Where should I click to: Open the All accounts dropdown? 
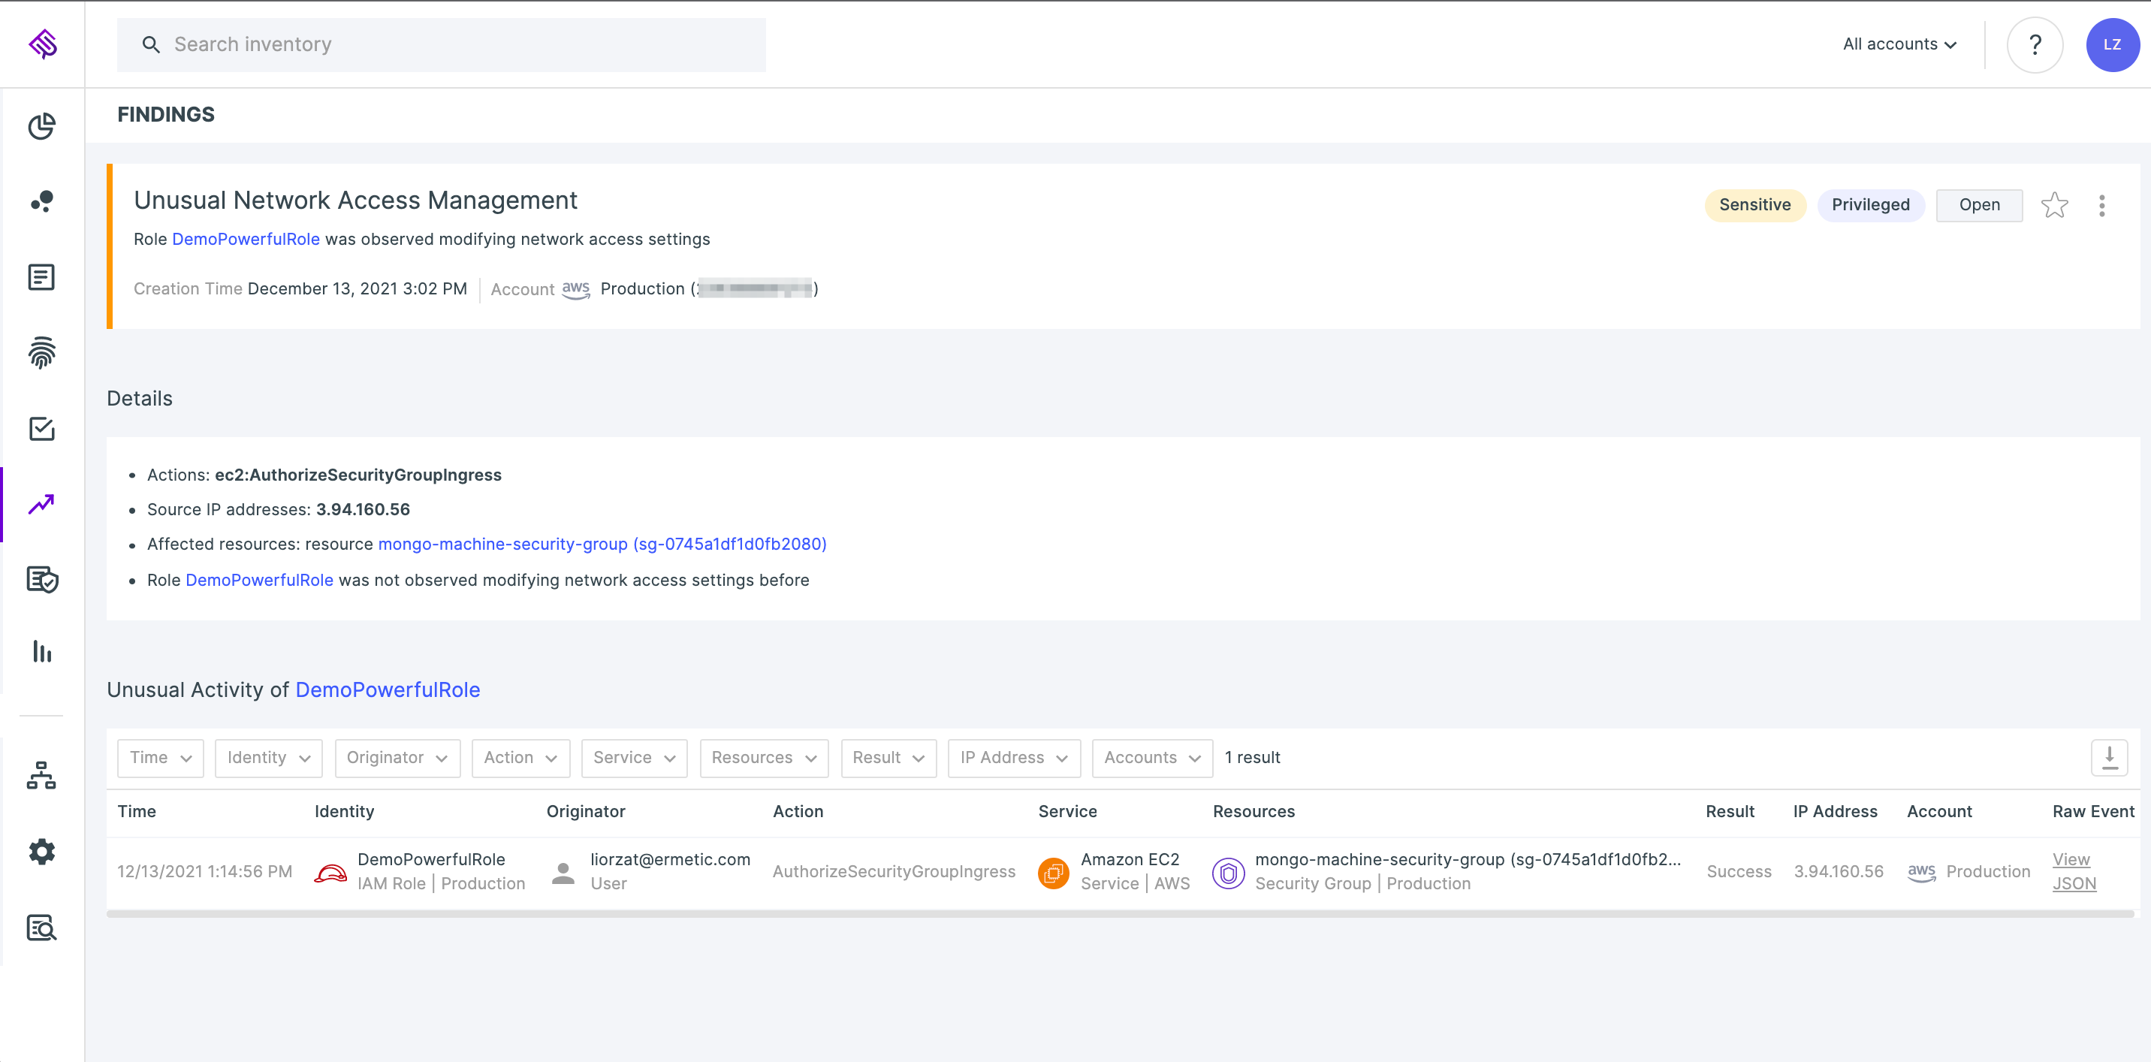coord(1898,44)
